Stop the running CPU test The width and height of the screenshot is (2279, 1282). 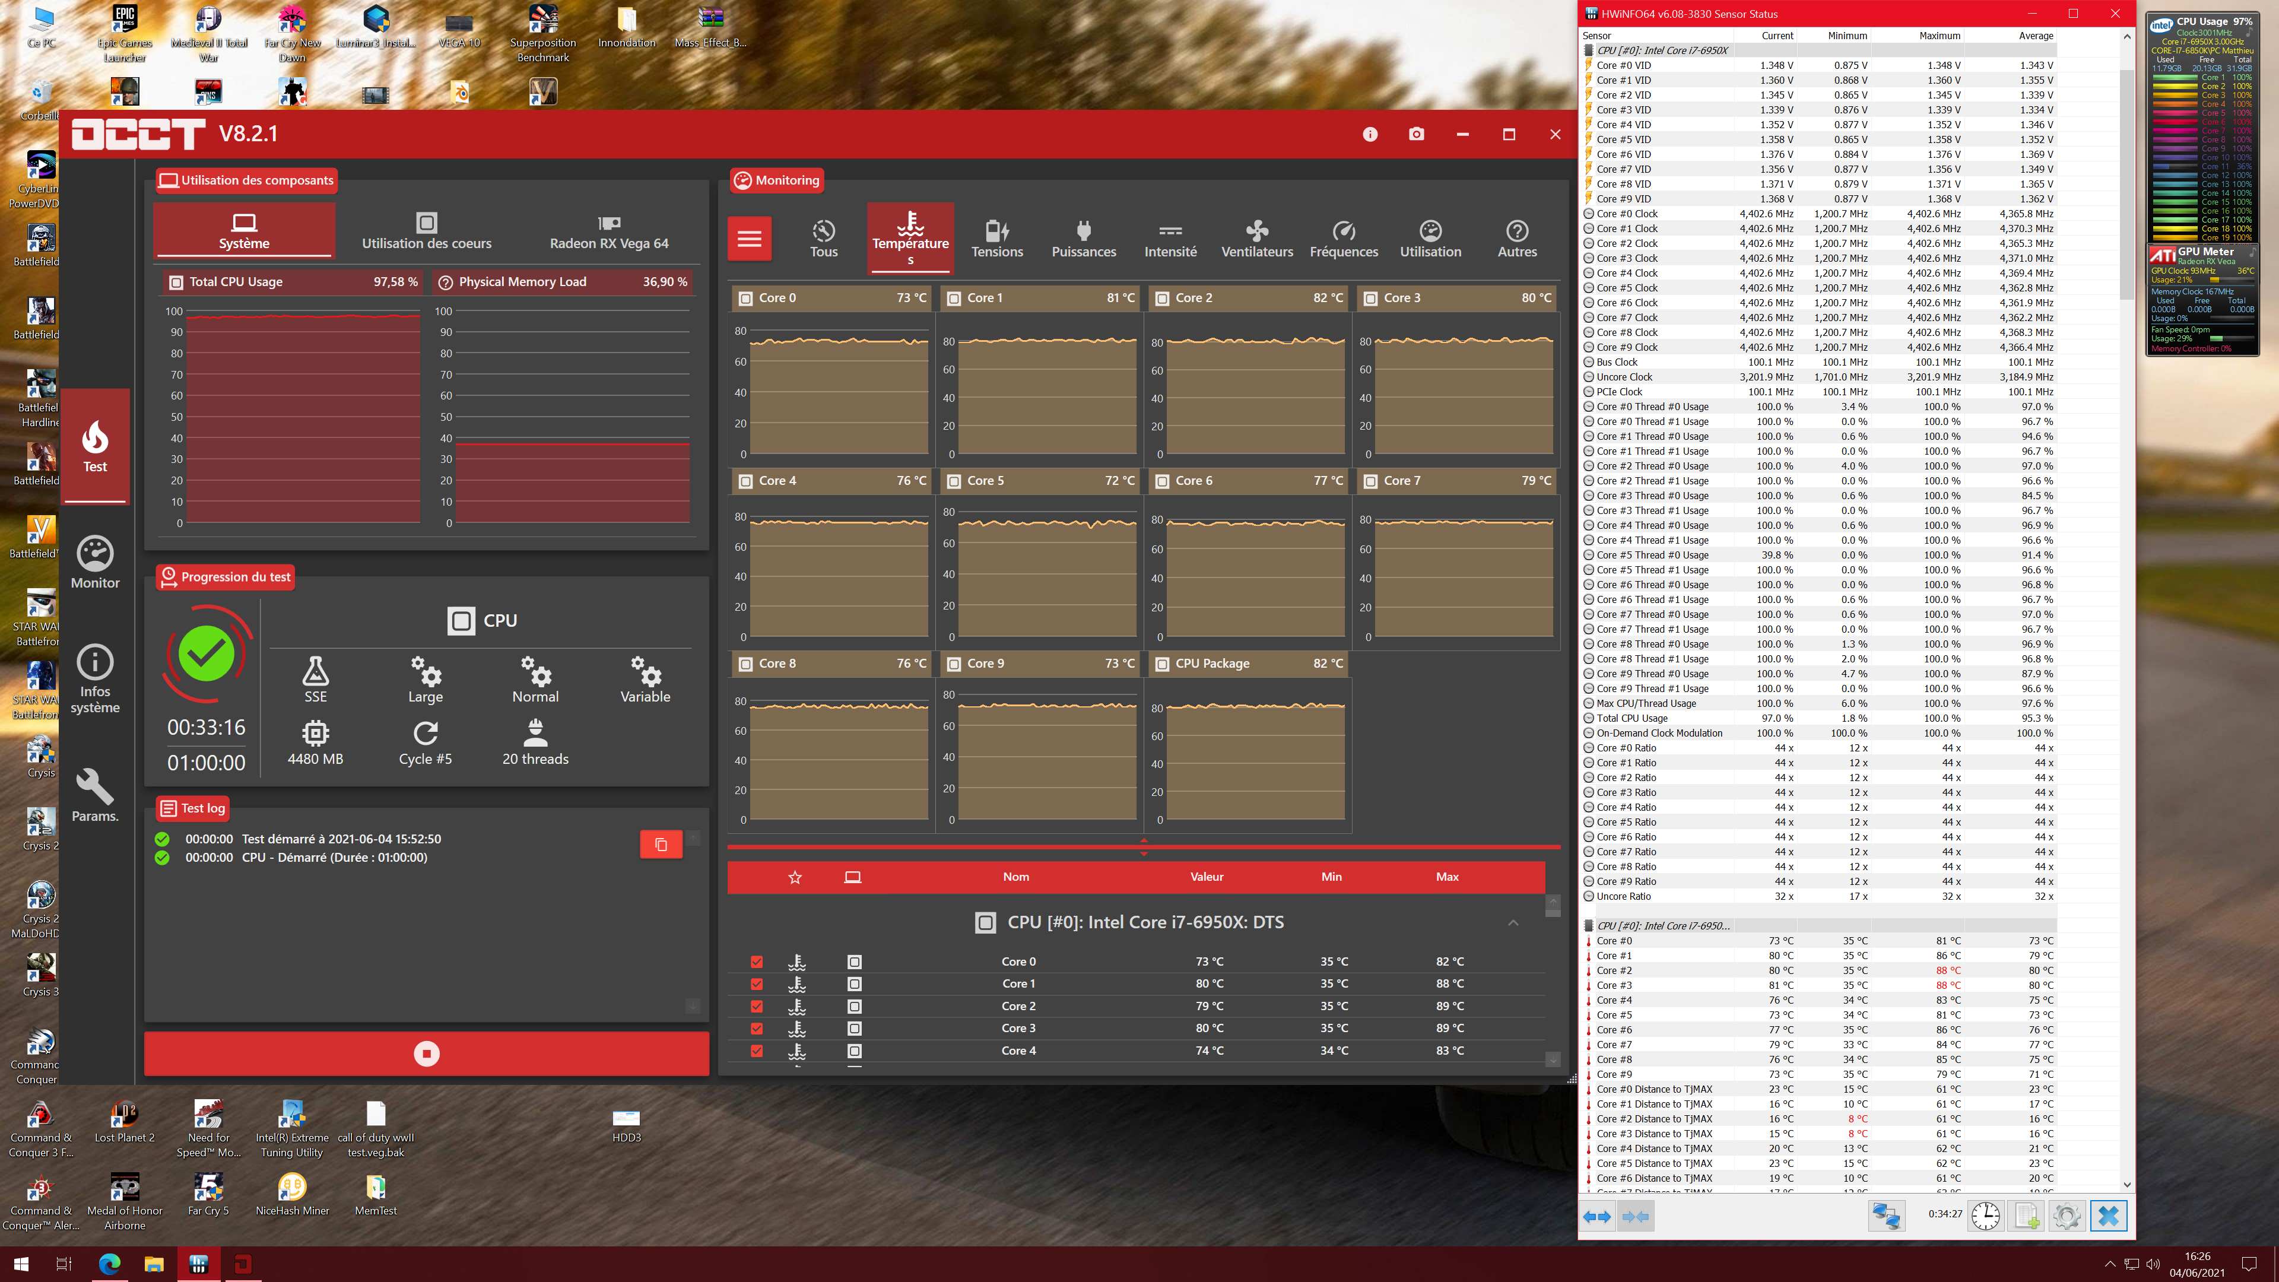pyautogui.click(x=427, y=1053)
